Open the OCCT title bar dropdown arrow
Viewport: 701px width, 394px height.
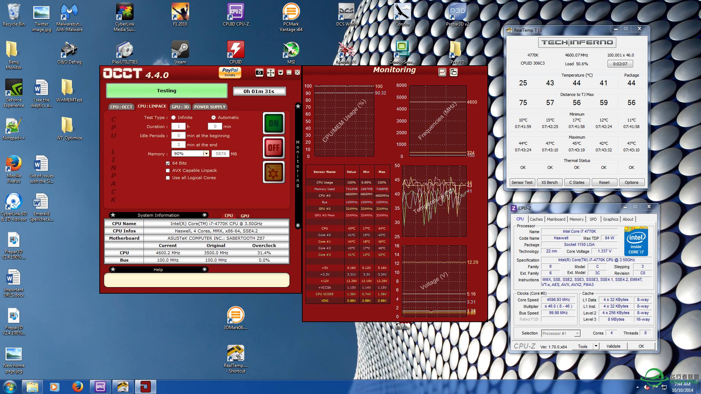point(280,73)
